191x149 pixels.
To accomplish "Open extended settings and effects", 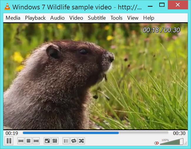I will coord(55,141).
